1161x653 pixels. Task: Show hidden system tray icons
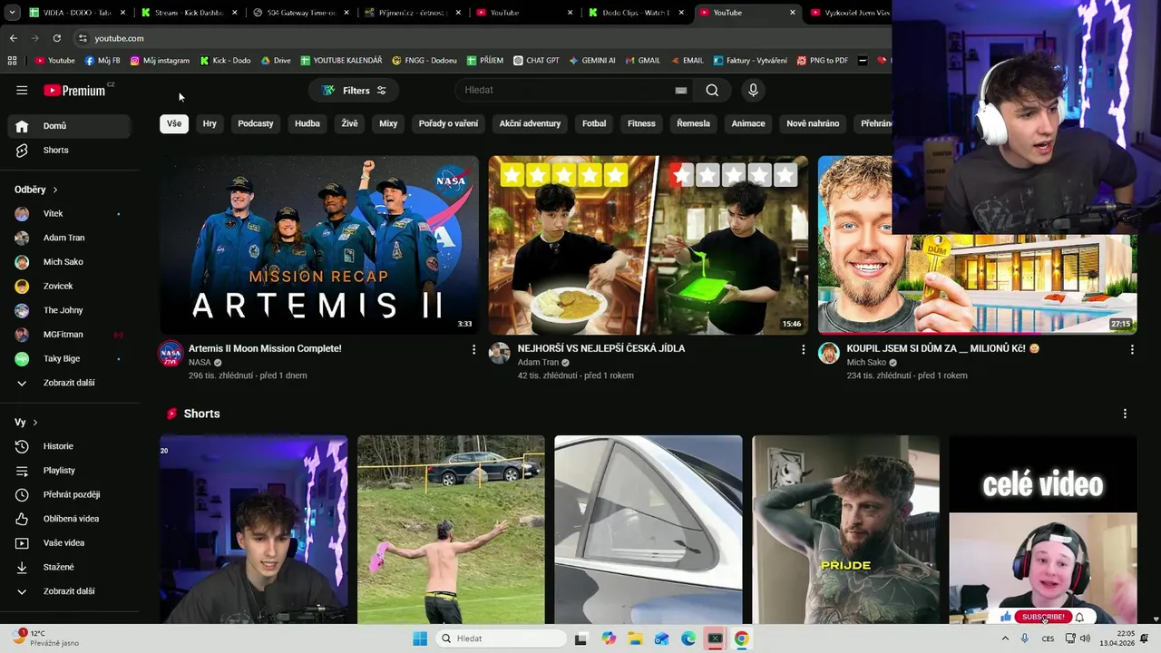[1005, 638]
